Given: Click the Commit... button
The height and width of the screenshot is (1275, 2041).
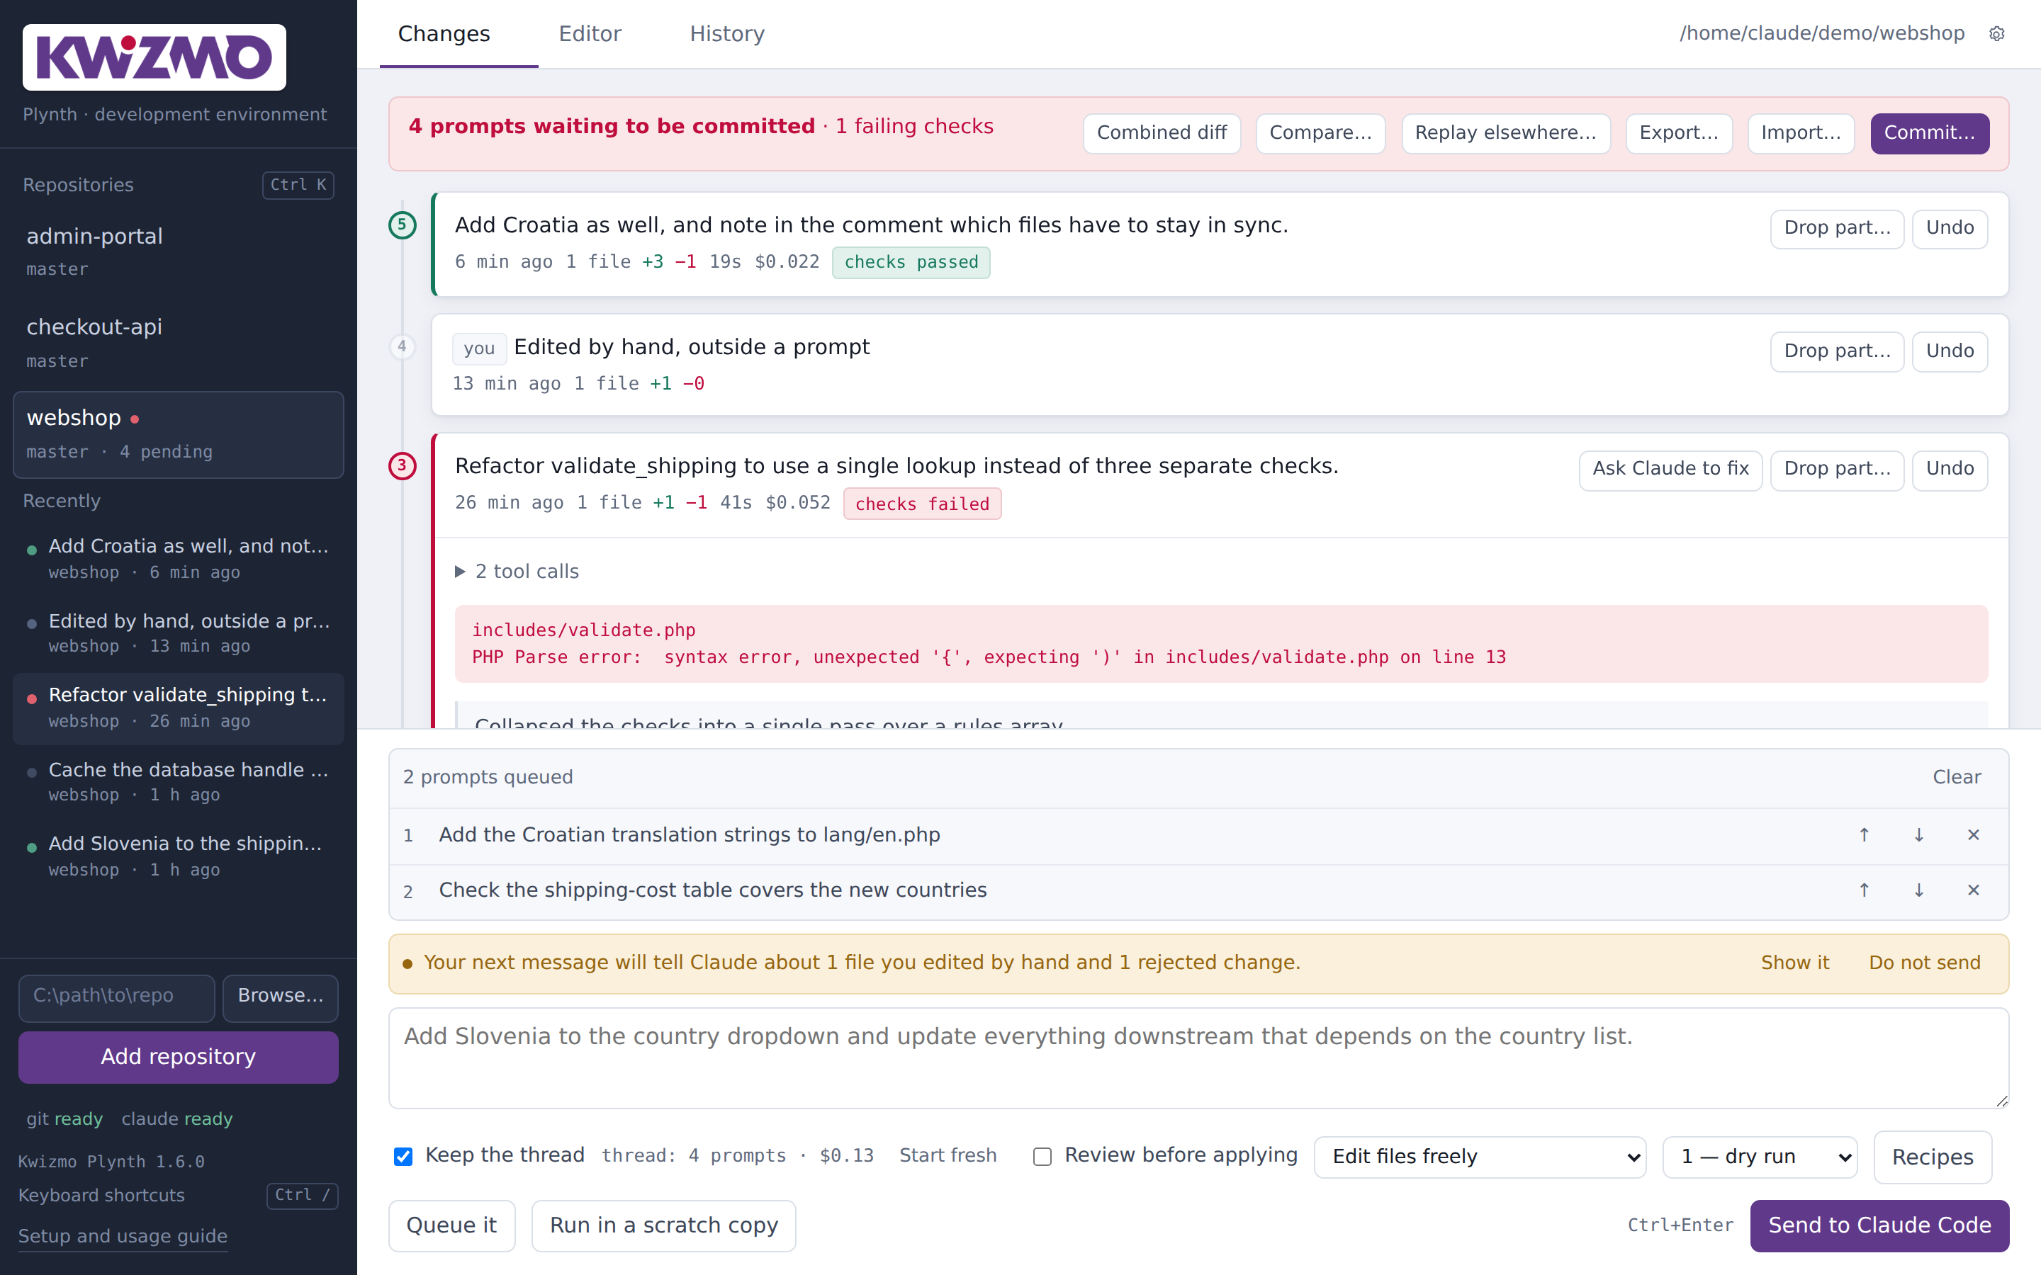Looking at the screenshot, I should [1930, 133].
